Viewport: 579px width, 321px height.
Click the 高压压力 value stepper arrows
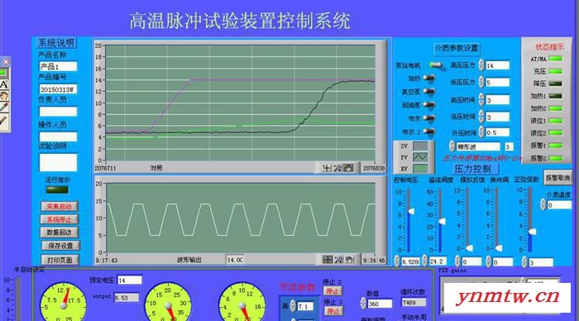(481, 65)
